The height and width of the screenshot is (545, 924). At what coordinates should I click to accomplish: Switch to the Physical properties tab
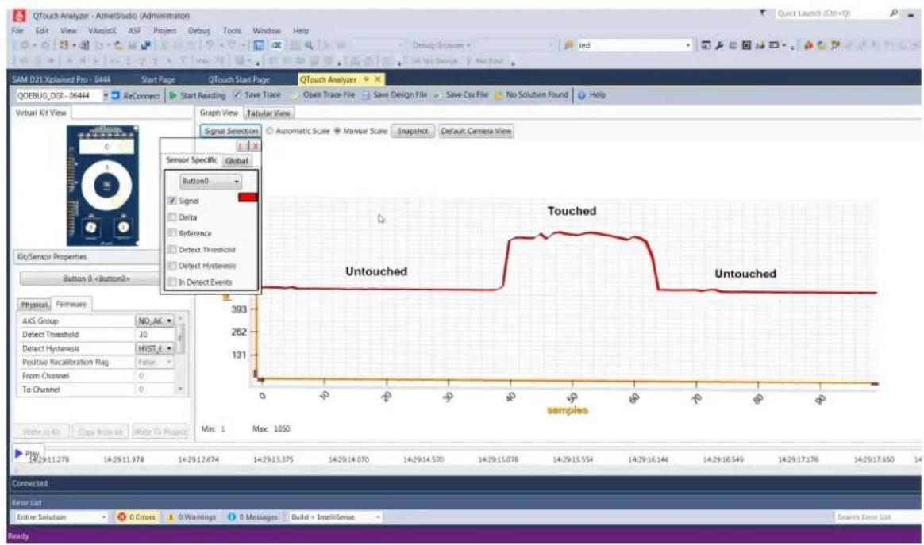click(x=34, y=305)
